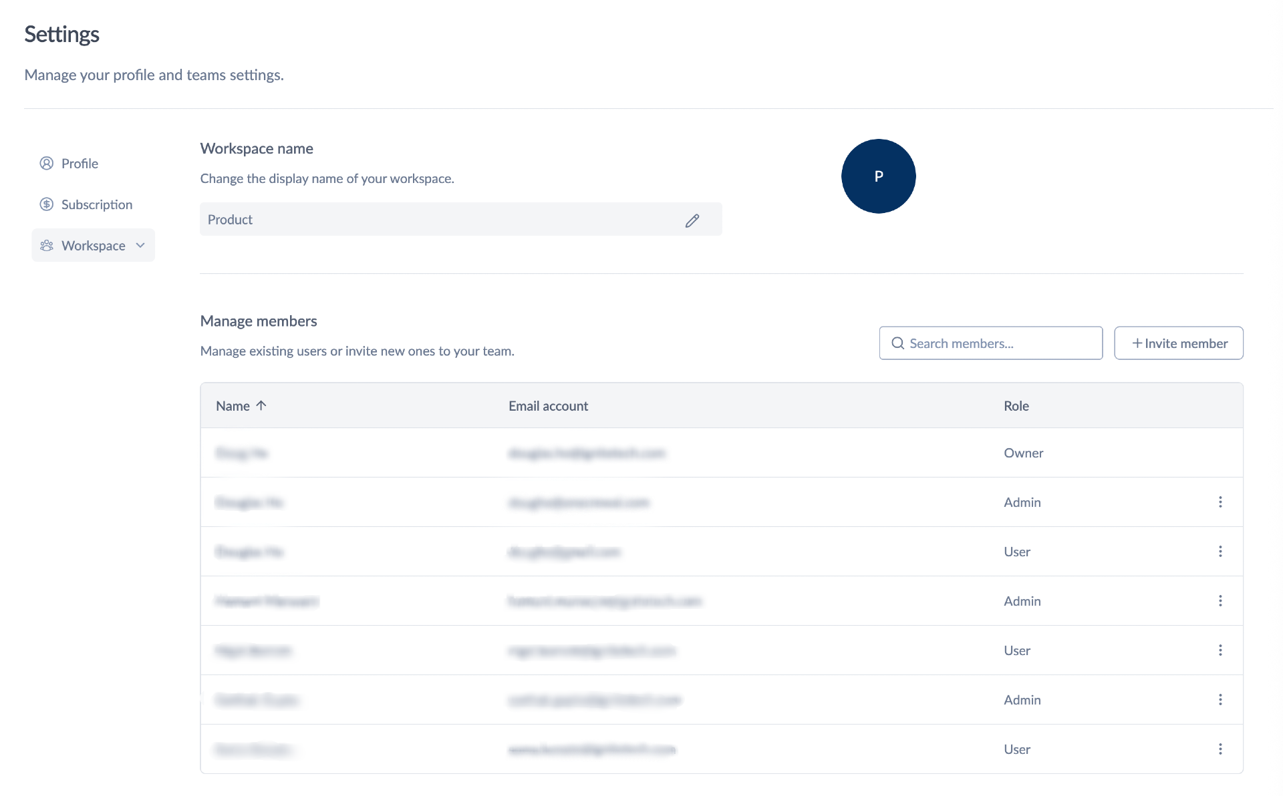Click the plus icon on Invite member
The image size is (1283, 796).
(x=1137, y=343)
